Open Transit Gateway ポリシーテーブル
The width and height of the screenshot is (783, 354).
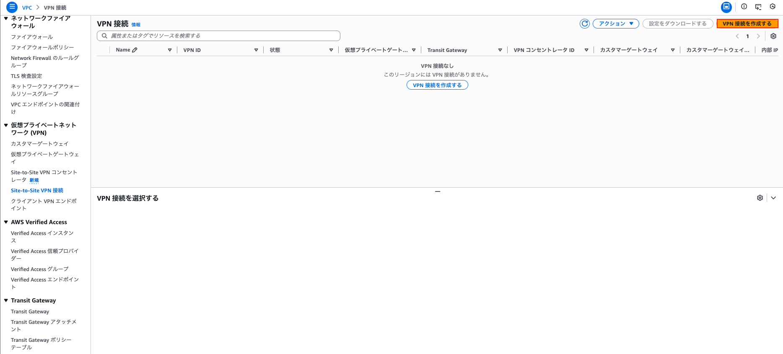(x=41, y=344)
